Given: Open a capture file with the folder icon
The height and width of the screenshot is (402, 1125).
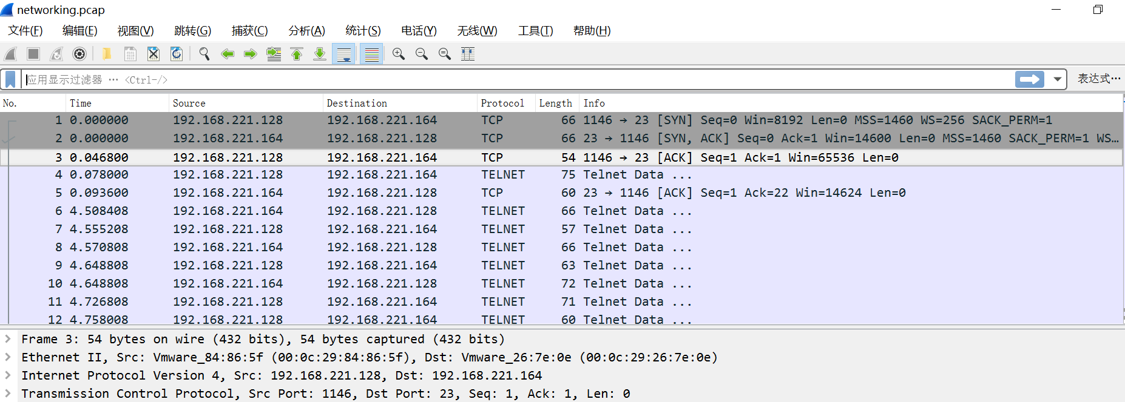Looking at the screenshot, I should [x=107, y=54].
